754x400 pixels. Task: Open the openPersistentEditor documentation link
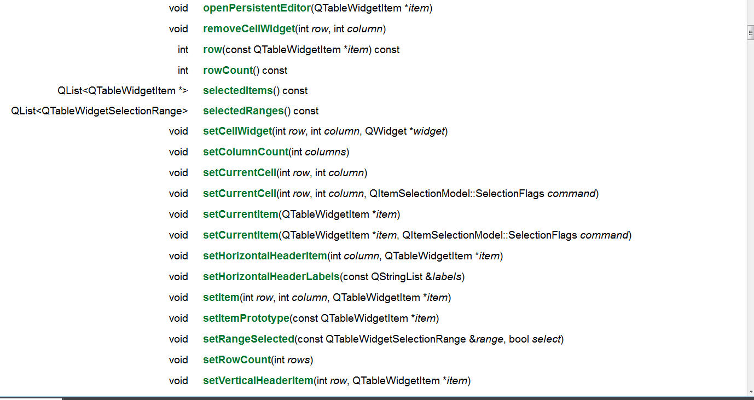pos(256,8)
